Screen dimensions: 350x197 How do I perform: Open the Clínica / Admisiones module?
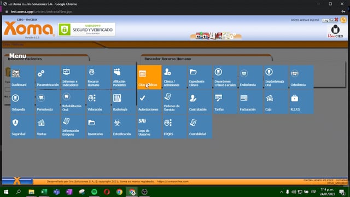pos(174,77)
